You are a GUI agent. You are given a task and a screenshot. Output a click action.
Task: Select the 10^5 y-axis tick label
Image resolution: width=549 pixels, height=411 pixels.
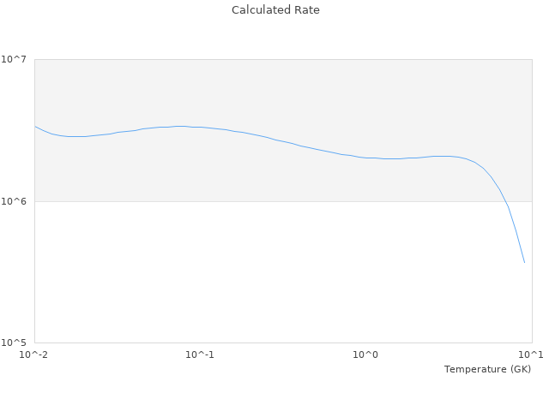click(x=16, y=343)
